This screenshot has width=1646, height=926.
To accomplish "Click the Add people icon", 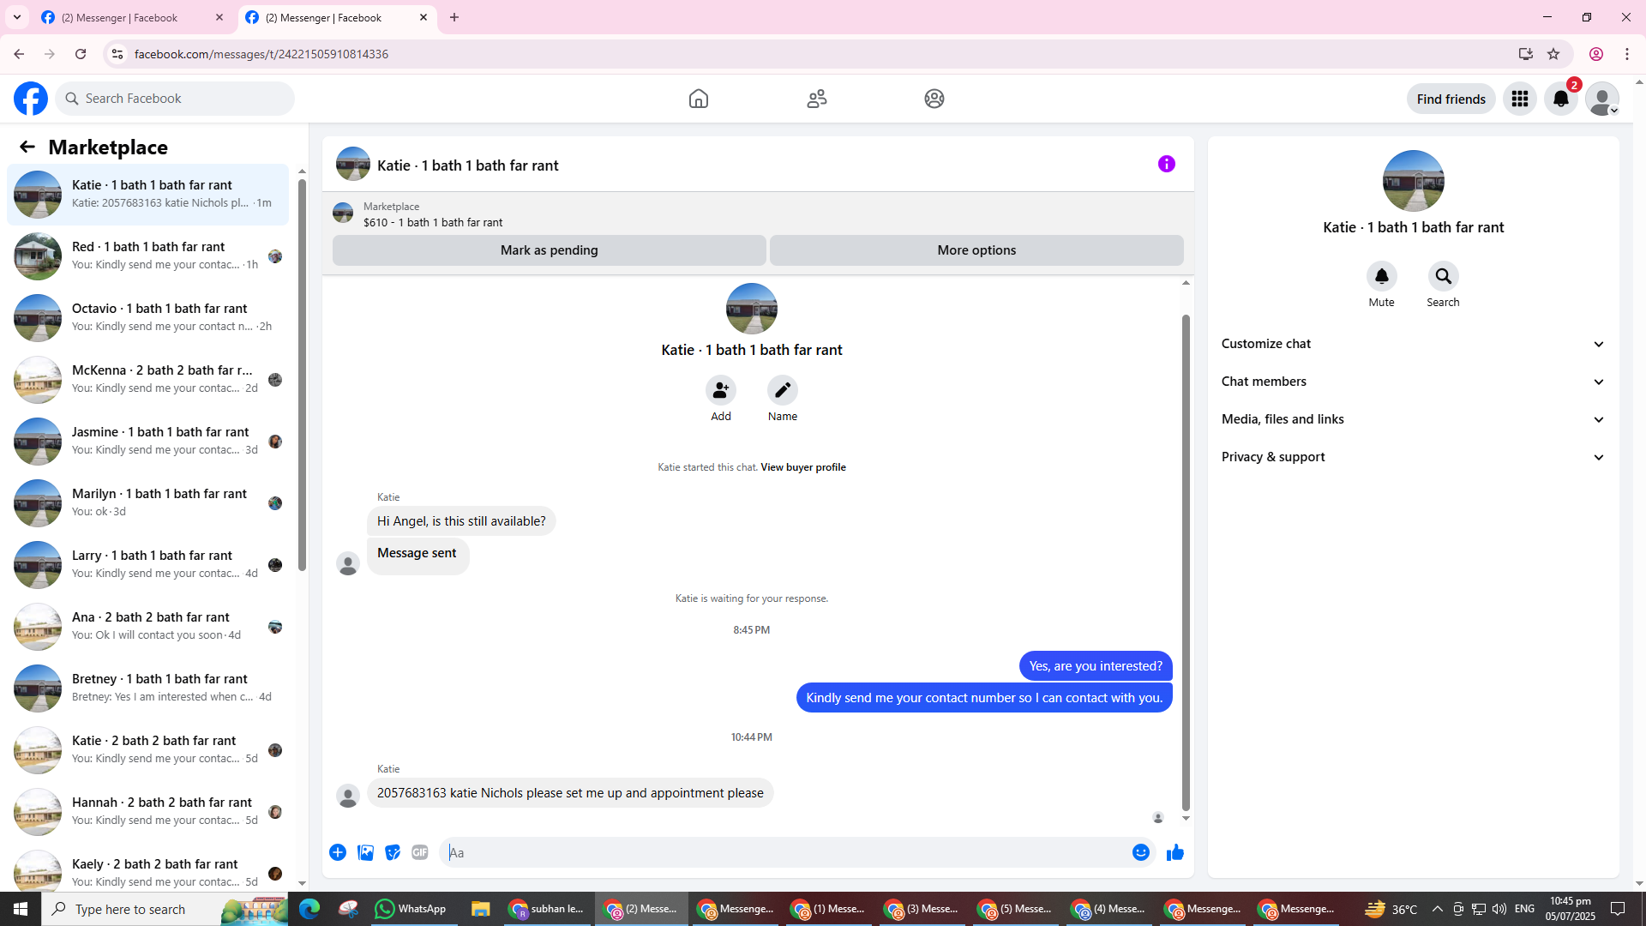I will click(720, 390).
